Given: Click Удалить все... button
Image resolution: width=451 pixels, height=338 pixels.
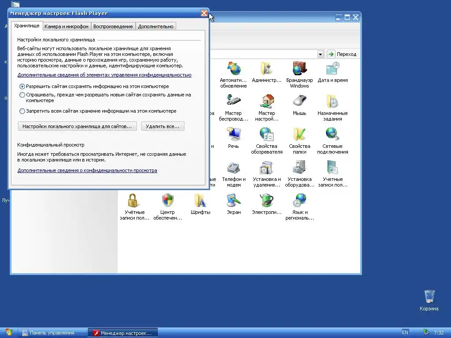Looking at the screenshot, I should pyautogui.click(x=163, y=126).
